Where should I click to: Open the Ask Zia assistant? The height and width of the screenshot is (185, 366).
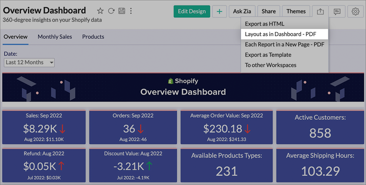(242, 11)
